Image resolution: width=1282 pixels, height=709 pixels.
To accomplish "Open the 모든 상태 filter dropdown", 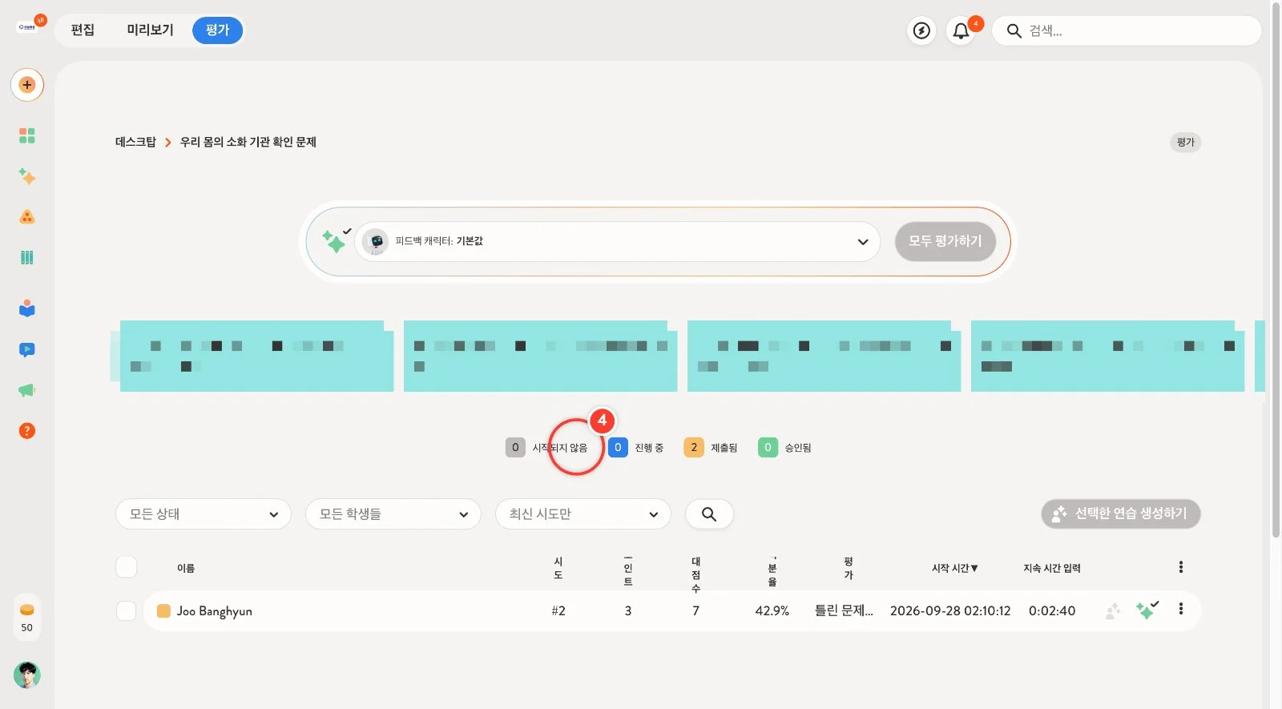I will (204, 514).
